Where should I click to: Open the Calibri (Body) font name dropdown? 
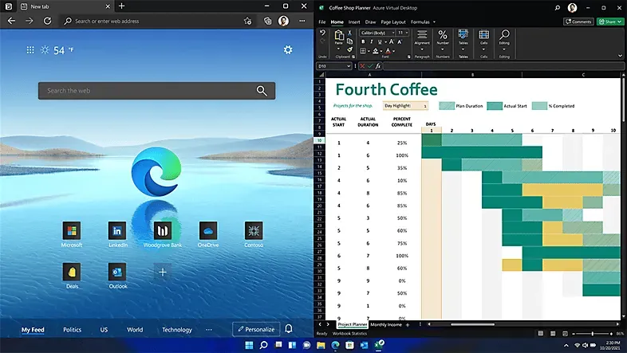(x=393, y=33)
